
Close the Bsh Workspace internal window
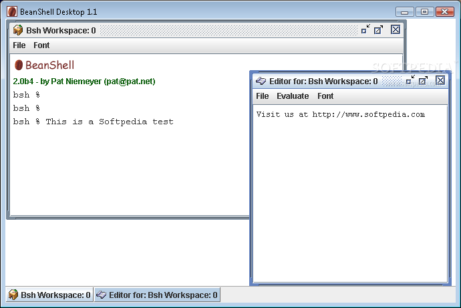pos(396,29)
